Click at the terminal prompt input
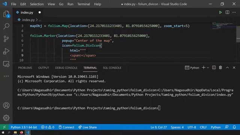The height and width of the screenshot is (135, 240). point(159,108)
